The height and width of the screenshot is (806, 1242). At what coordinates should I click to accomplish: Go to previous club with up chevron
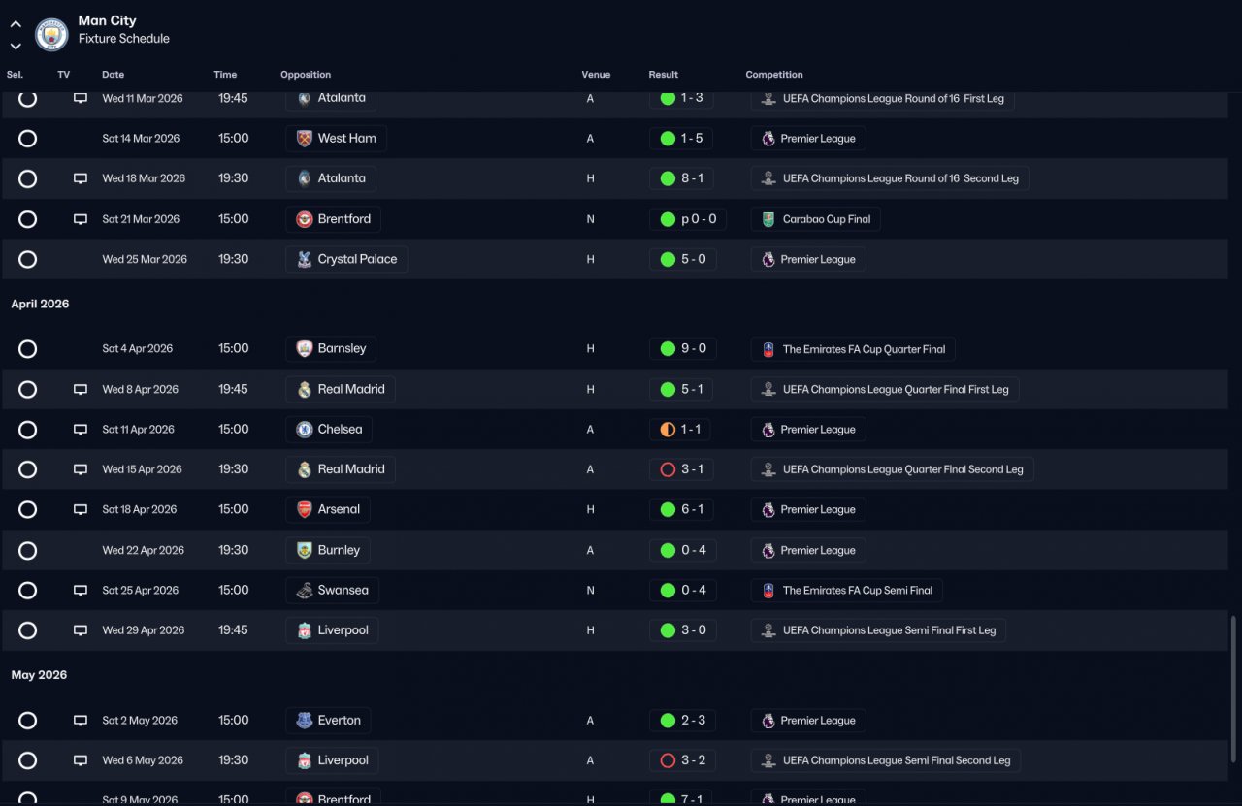(x=16, y=24)
